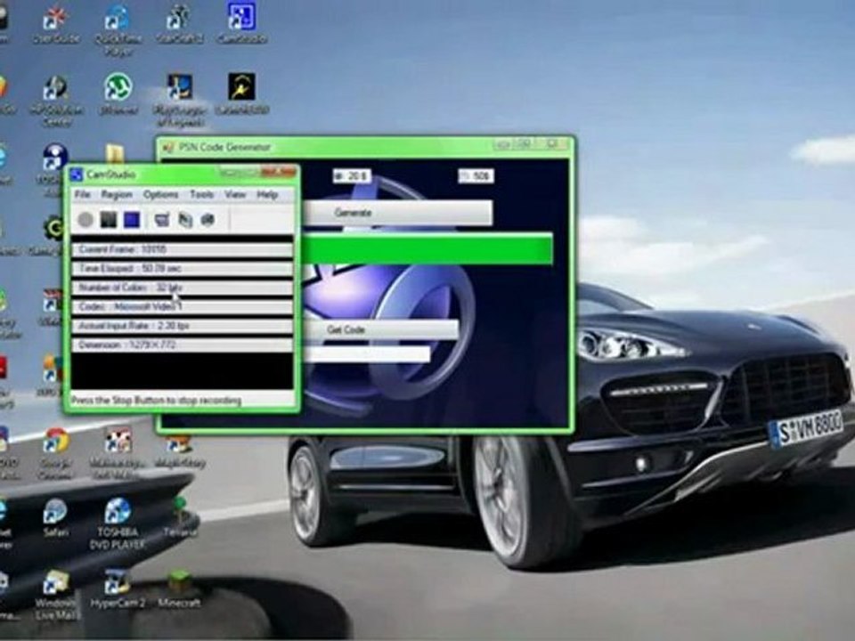Click the Current Frame status line
The width and height of the screenshot is (855, 641).
182,249
